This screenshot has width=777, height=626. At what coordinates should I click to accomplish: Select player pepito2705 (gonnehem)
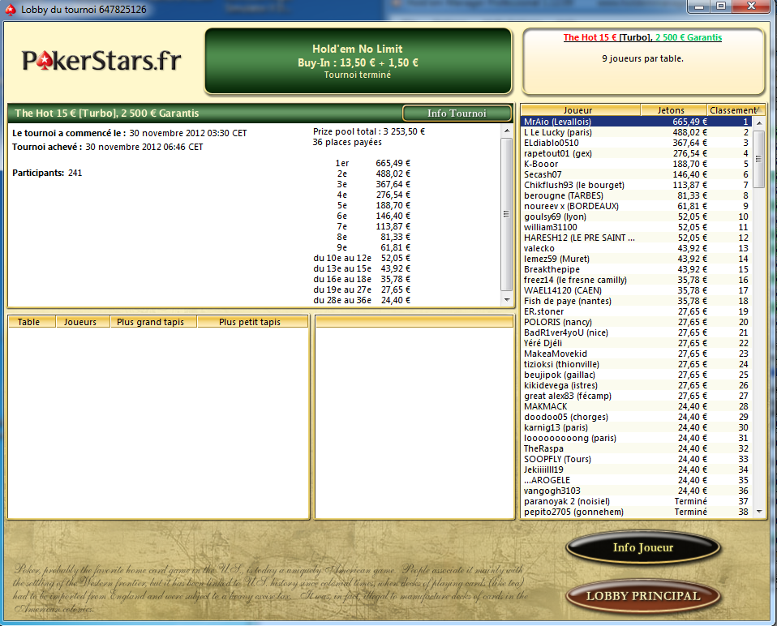point(637,512)
